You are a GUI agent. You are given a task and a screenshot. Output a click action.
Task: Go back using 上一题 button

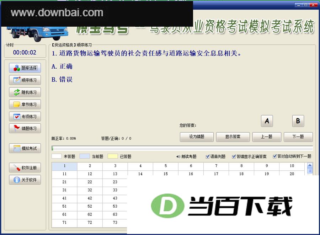tap(267, 137)
